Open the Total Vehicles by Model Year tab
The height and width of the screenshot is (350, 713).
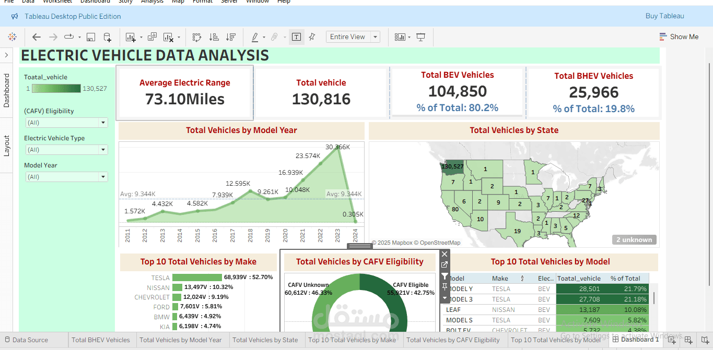tap(180, 340)
